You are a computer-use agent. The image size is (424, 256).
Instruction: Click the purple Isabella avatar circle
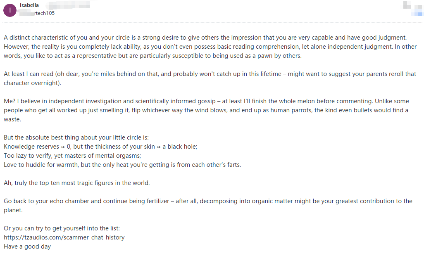10,9
